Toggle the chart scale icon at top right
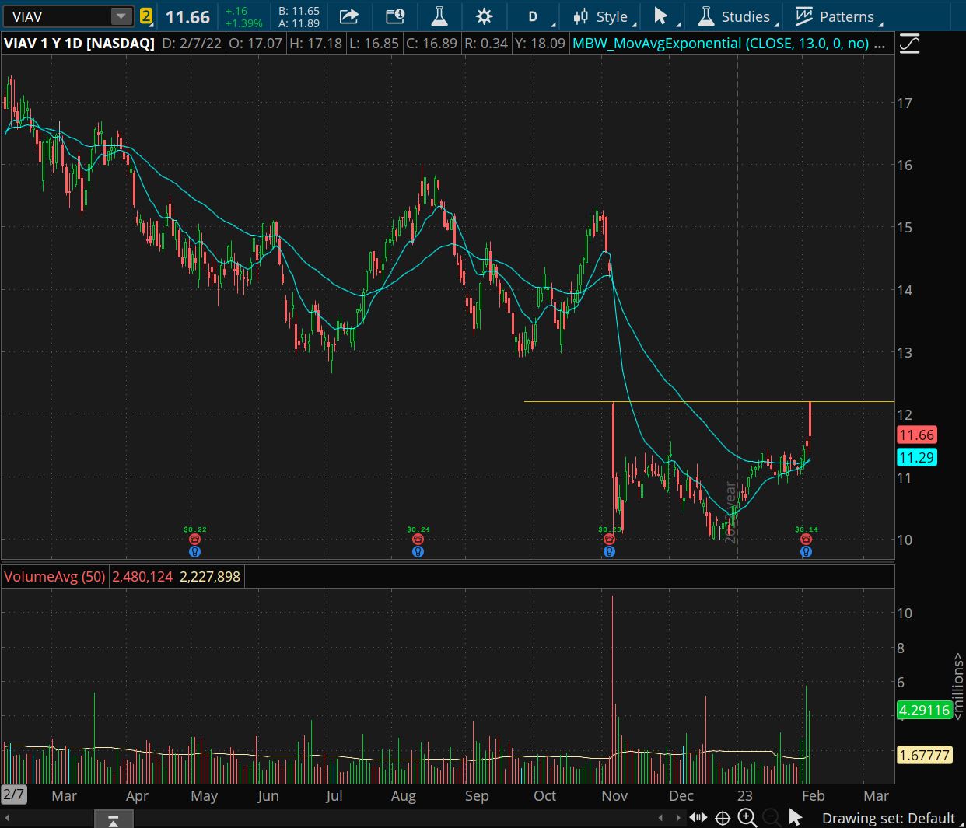 pos(909,44)
